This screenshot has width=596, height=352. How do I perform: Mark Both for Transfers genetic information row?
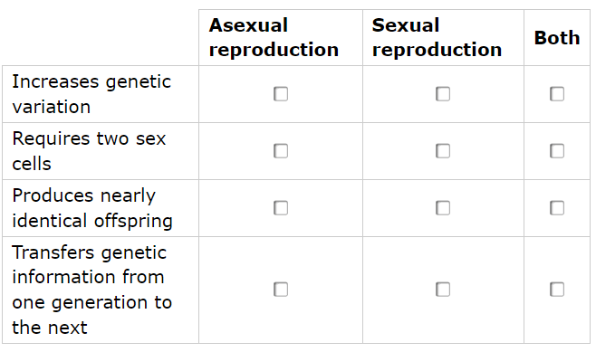[557, 290]
